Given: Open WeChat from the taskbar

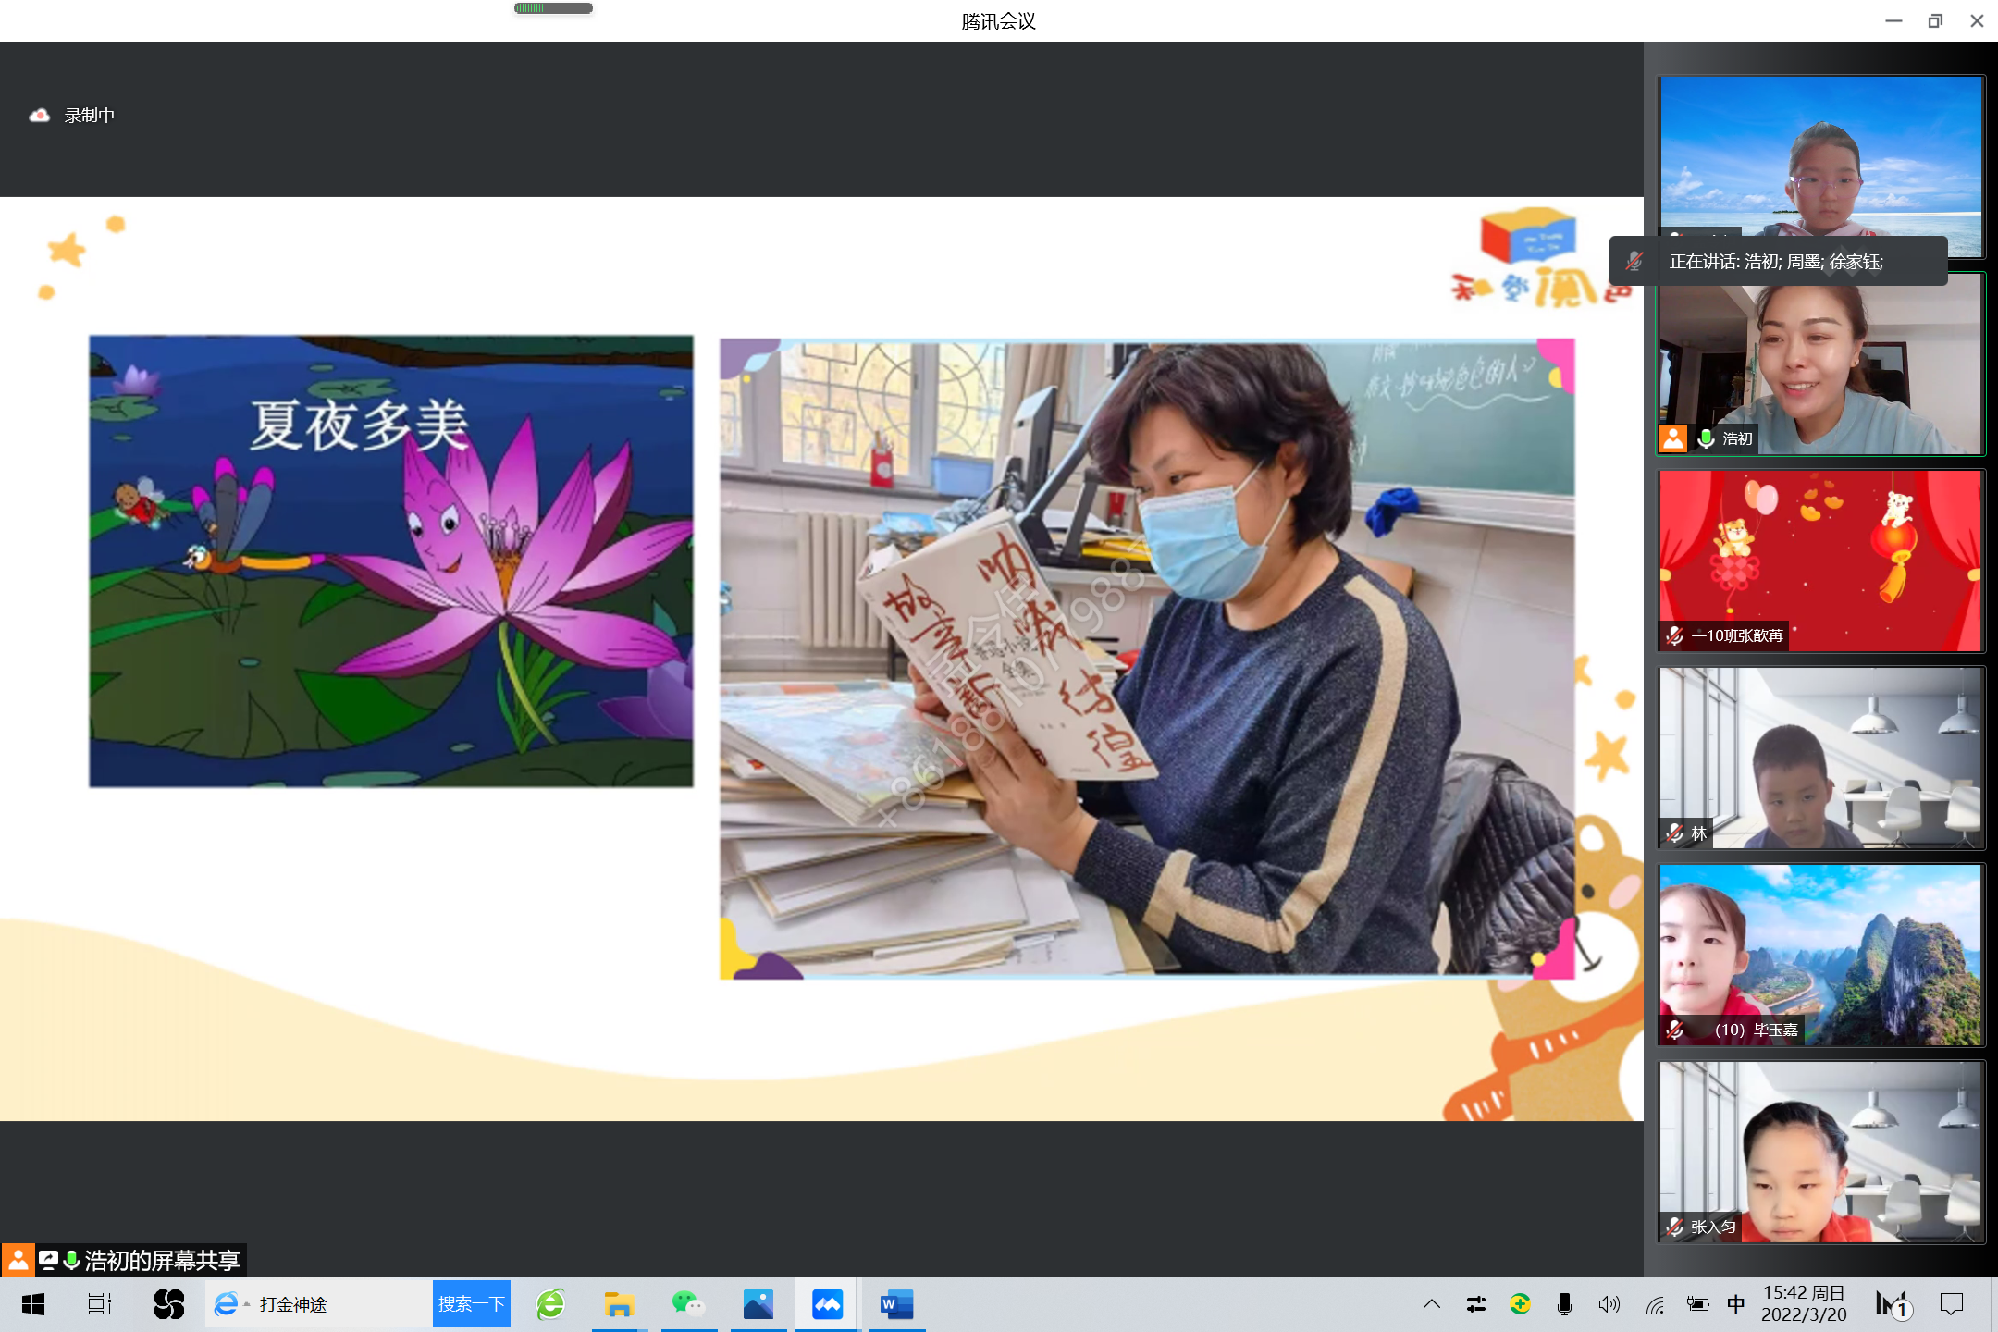Looking at the screenshot, I should click(x=688, y=1304).
